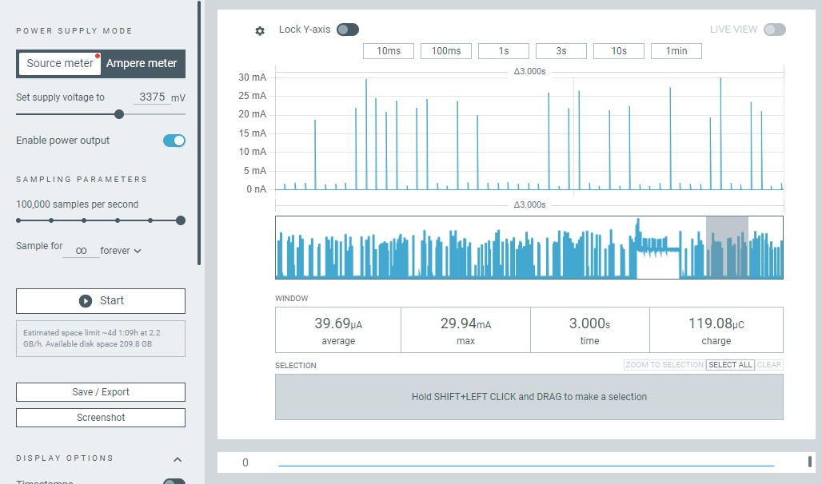Choose the 3s time window
This screenshot has width=822, height=484.
(561, 51)
